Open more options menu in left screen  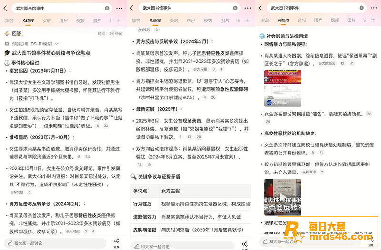coord(120,8)
